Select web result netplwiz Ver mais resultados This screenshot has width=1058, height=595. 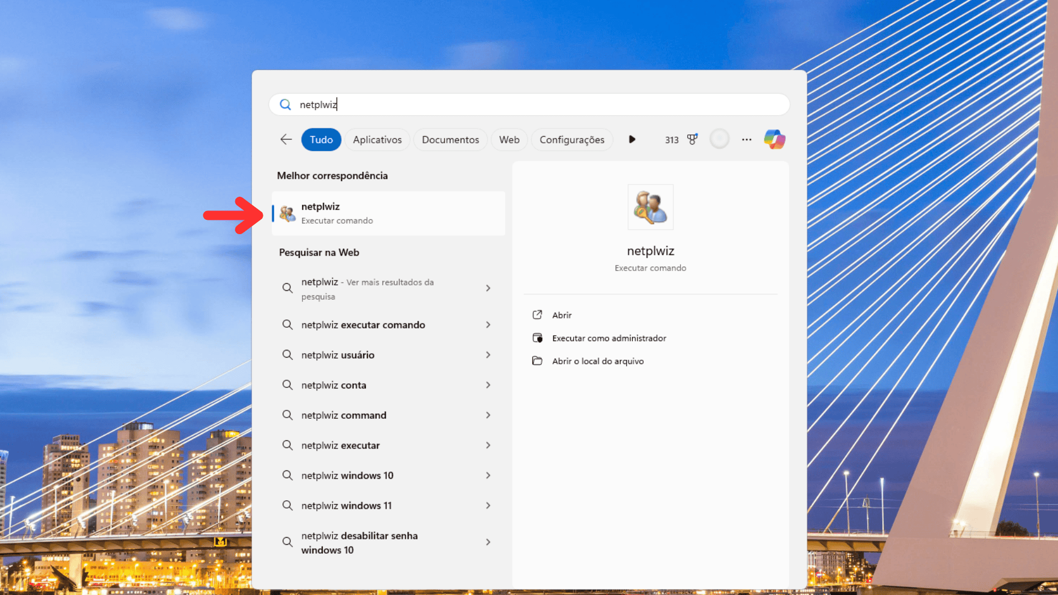coord(388,289)
